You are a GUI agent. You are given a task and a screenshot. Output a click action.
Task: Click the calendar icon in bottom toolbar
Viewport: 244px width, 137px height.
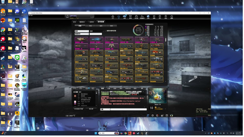[167, 115]
